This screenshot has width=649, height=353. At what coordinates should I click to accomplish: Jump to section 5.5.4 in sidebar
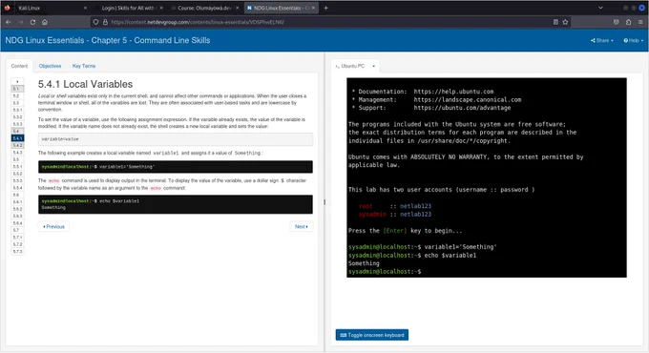click(17, 187)
